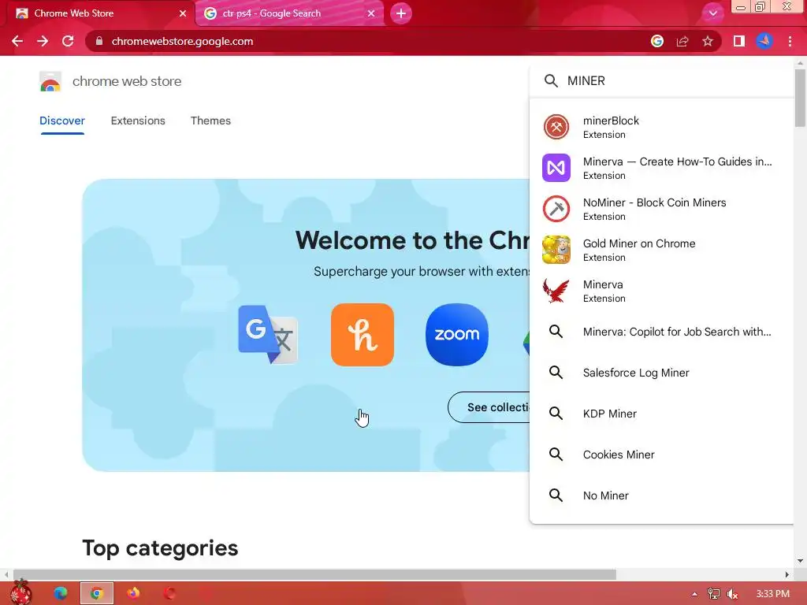Viewport: 807px width, 605px height.
Task: Open the Chrome profile avatar
Action: (764, 41)
